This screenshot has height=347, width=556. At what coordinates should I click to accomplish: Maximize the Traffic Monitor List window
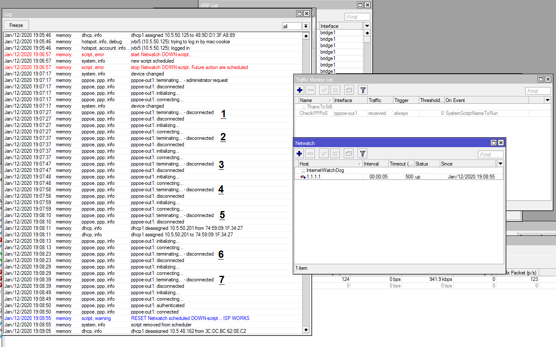[541, 79]
